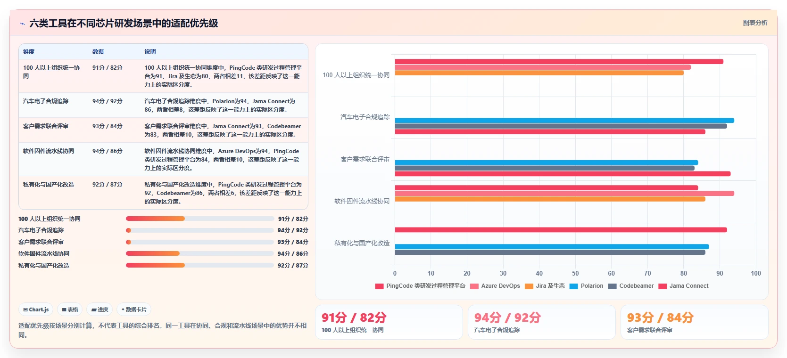Hide the Codebeamer dataset via legend
787x358 pixels.
tap(631, 286)
